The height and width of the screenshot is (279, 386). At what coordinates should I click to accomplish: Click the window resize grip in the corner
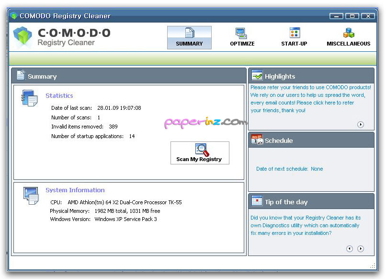click(373, 266)
